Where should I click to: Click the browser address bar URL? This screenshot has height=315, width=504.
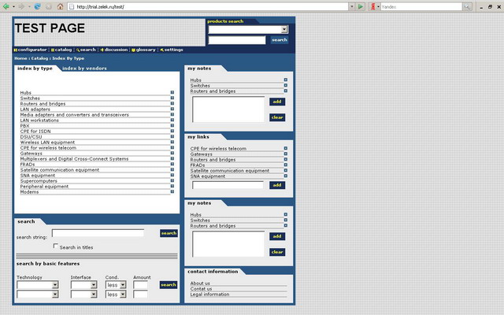point(100,7)
